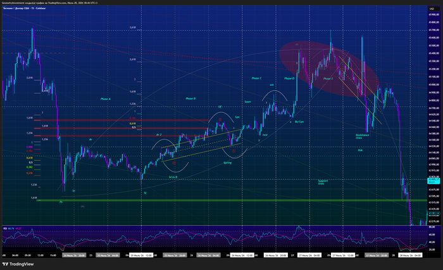Screen dimensions: 443x270
Task: Click the 27 Июль '26 04:00 time label
Action: [x=309, y=255]
